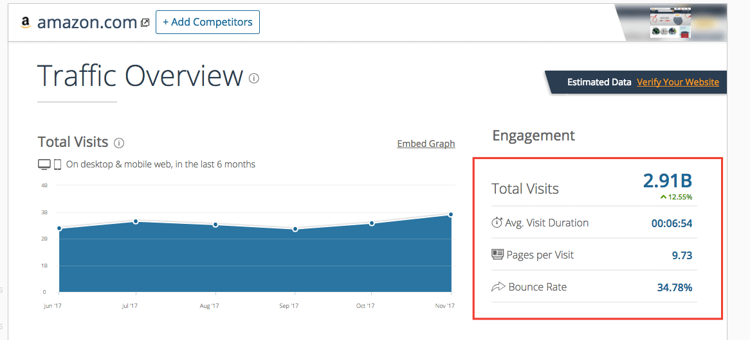
Task: Select the Nov '17 data point
Action: tap(450, 215)
